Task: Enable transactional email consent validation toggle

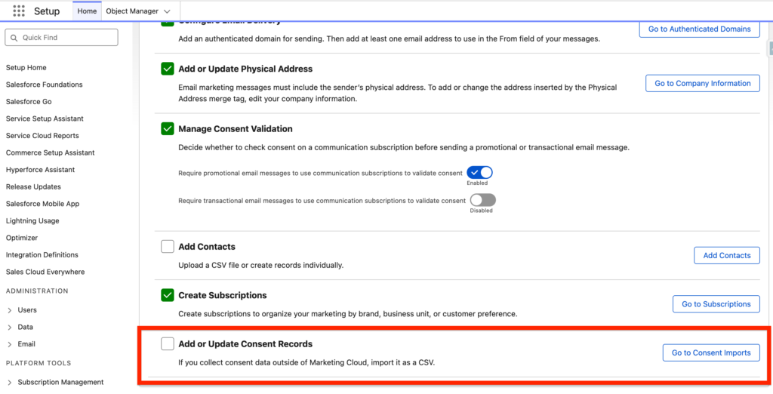Action: [x=482, y=200]
